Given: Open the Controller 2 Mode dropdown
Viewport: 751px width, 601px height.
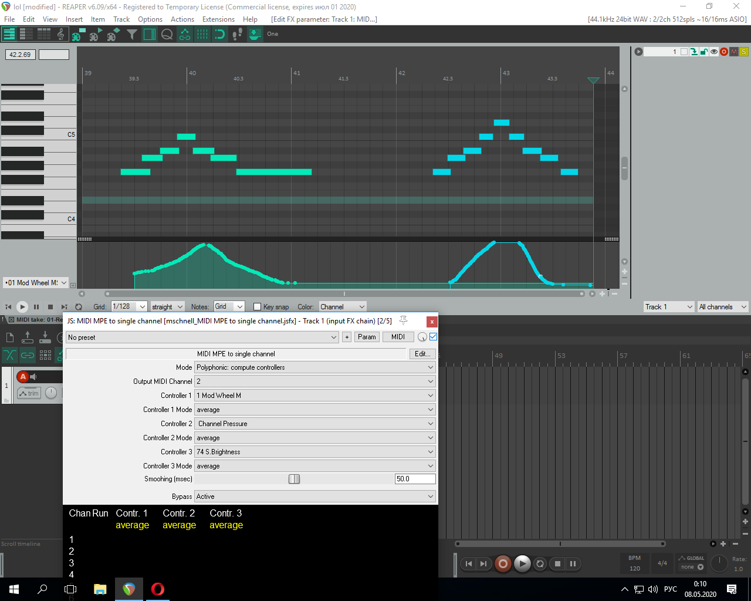Looking at the screenshot, I should 315,438.
